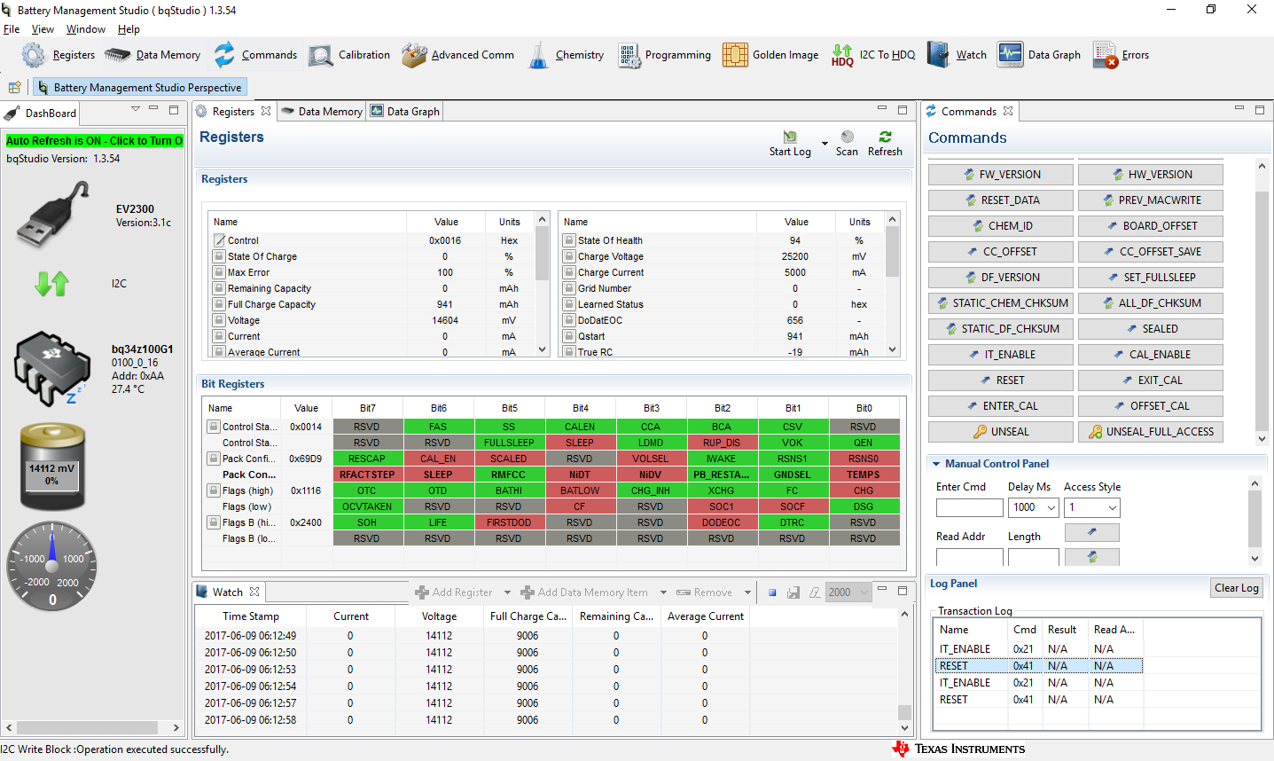Toggle lock on Charge Voltage register
The height and width of the screenshot is (761, 1274).
tap(569, 256)
